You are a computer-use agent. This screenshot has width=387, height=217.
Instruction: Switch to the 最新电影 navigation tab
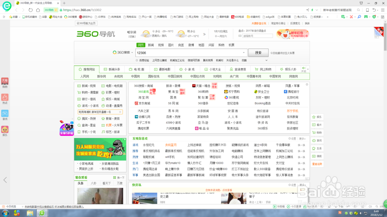pyautogui.click(x=163, y=69)
